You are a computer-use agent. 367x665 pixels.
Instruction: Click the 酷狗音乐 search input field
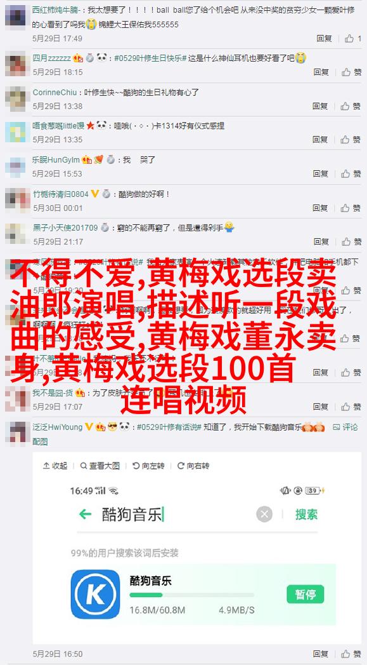pos(177,515)
